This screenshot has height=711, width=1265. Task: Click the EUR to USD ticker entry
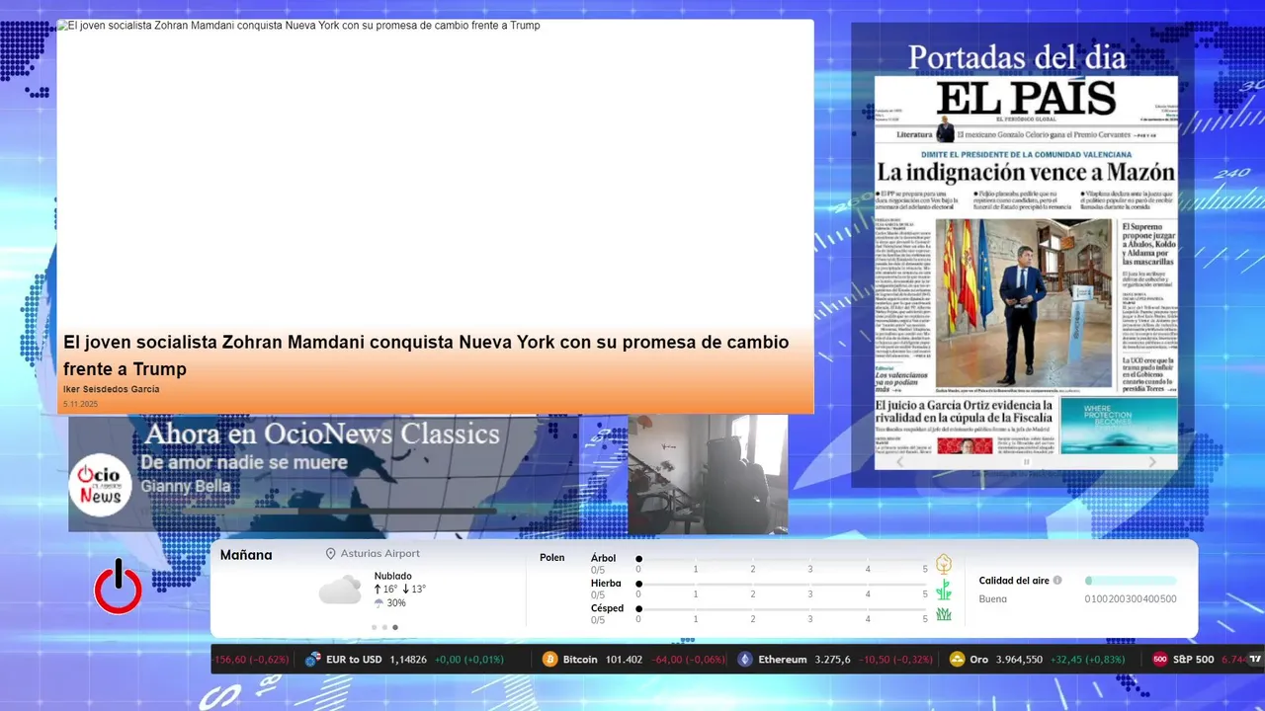coord(404,659)
